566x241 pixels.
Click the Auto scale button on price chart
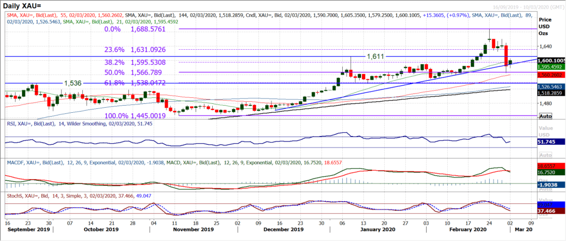click(x=545, y=116)
